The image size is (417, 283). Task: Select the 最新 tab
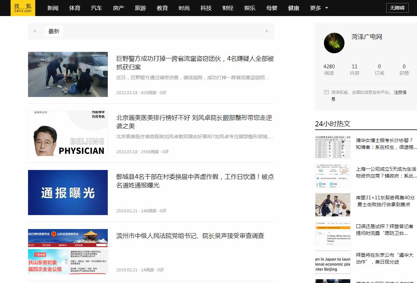[x=54, y=31]
